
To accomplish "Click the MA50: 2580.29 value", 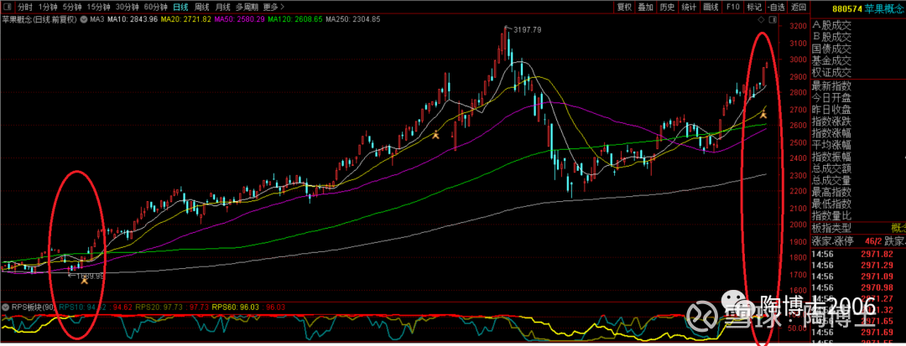I will click(x=239, y=19).
